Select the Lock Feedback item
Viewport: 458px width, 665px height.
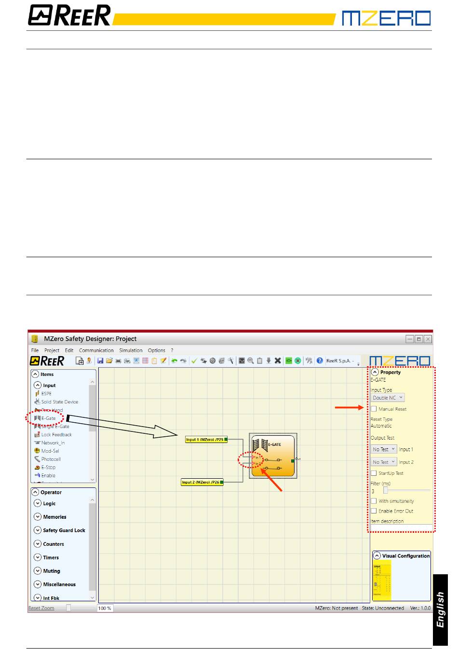[x=53, y=434]
